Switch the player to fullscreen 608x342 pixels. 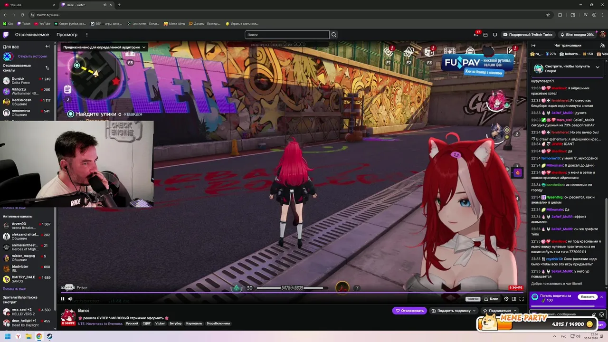point(522,299)
